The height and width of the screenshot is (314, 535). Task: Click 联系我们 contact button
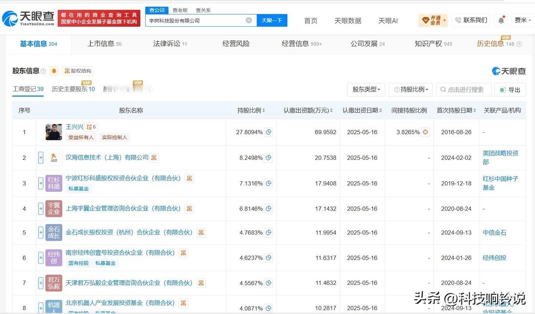(471, 20)
